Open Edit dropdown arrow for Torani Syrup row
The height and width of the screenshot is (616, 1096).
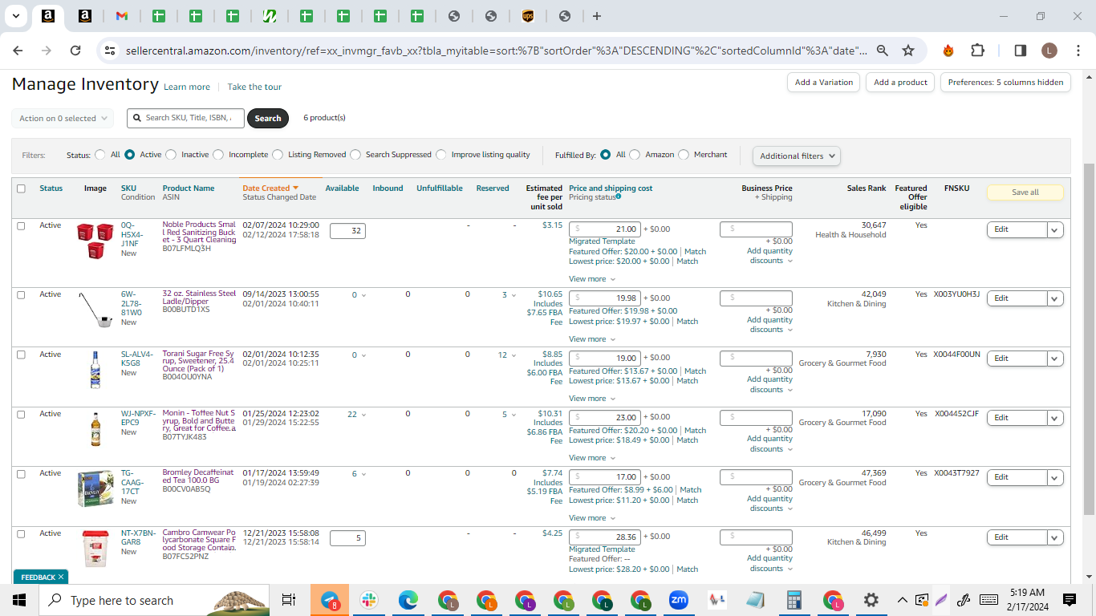pos(1055,359)
